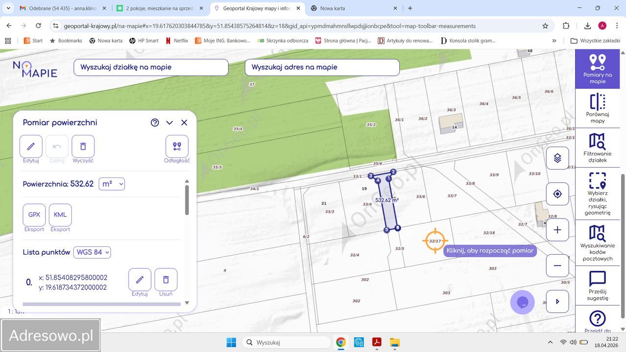Zoom out with the minus button

click(557, 265)
